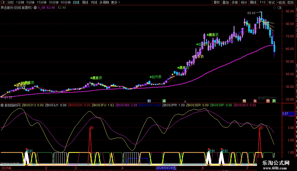Click the 90.00 price axis label
Viewport: 297px width, 171px height.
(290, 11)
